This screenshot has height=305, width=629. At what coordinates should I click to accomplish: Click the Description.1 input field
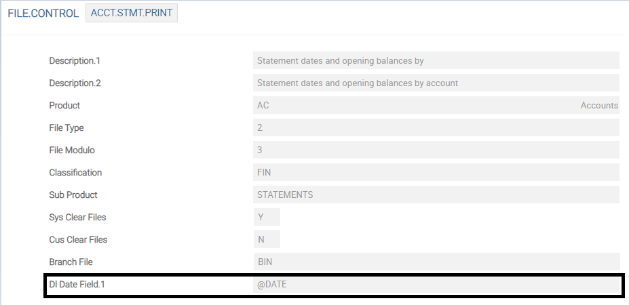click(436, 61)
